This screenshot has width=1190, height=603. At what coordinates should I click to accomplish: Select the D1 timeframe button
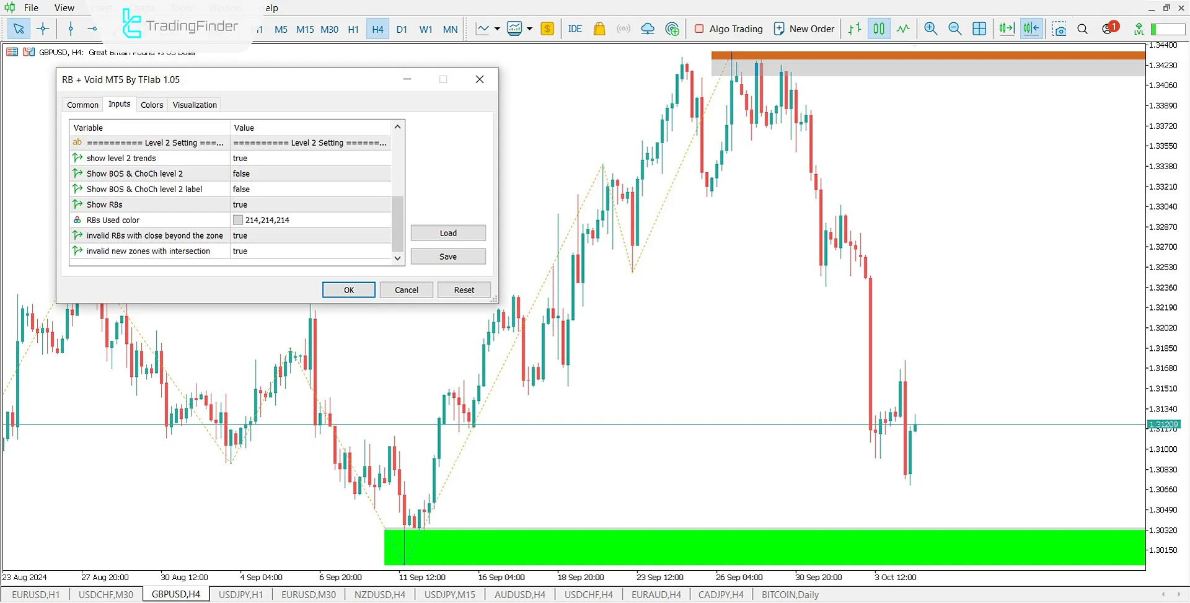402,29
